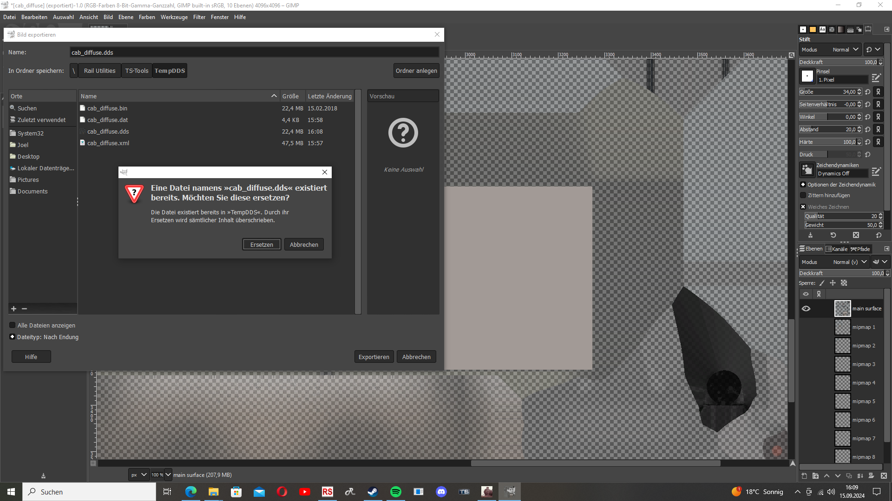
Task: Click the Zeichendynamiken dynamics icon
Action: point(807,170)
